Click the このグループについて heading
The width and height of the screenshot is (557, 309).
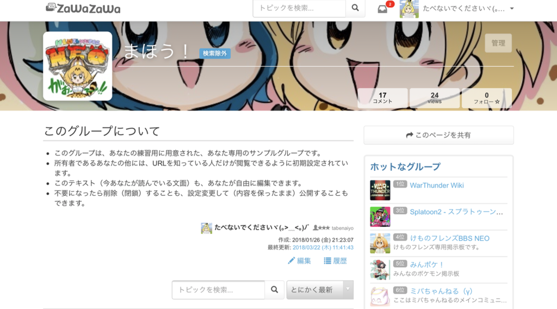pyautogui.click(x=102, y=131)
